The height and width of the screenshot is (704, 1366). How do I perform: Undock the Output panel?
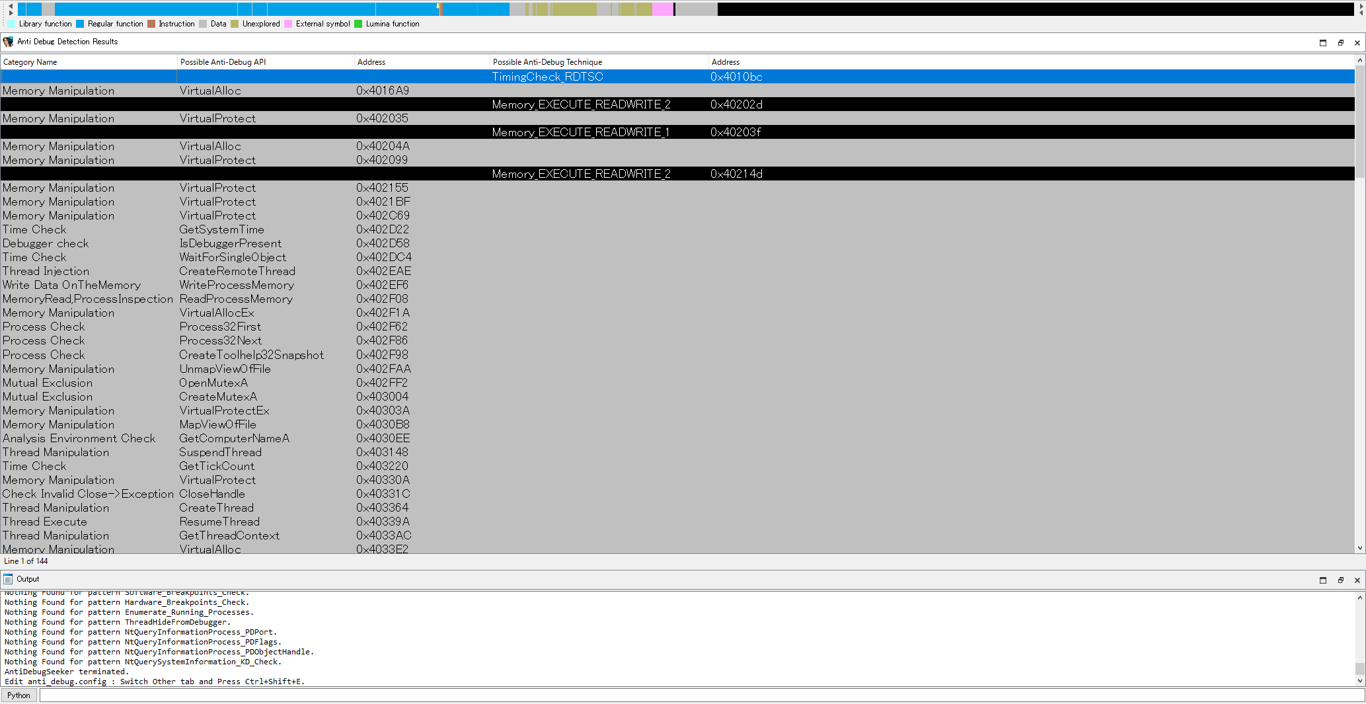1341,580
